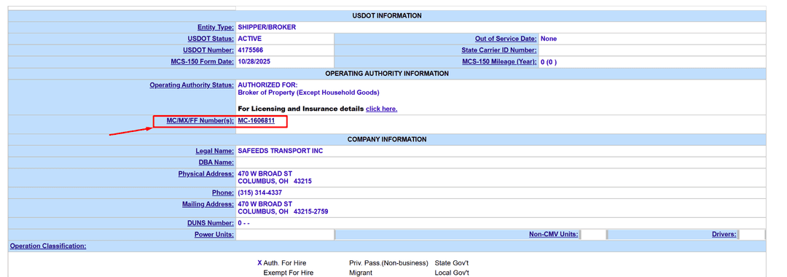Click the Physical Address label link
This screenshot has height=277, width=787.
tap(205, 174)
